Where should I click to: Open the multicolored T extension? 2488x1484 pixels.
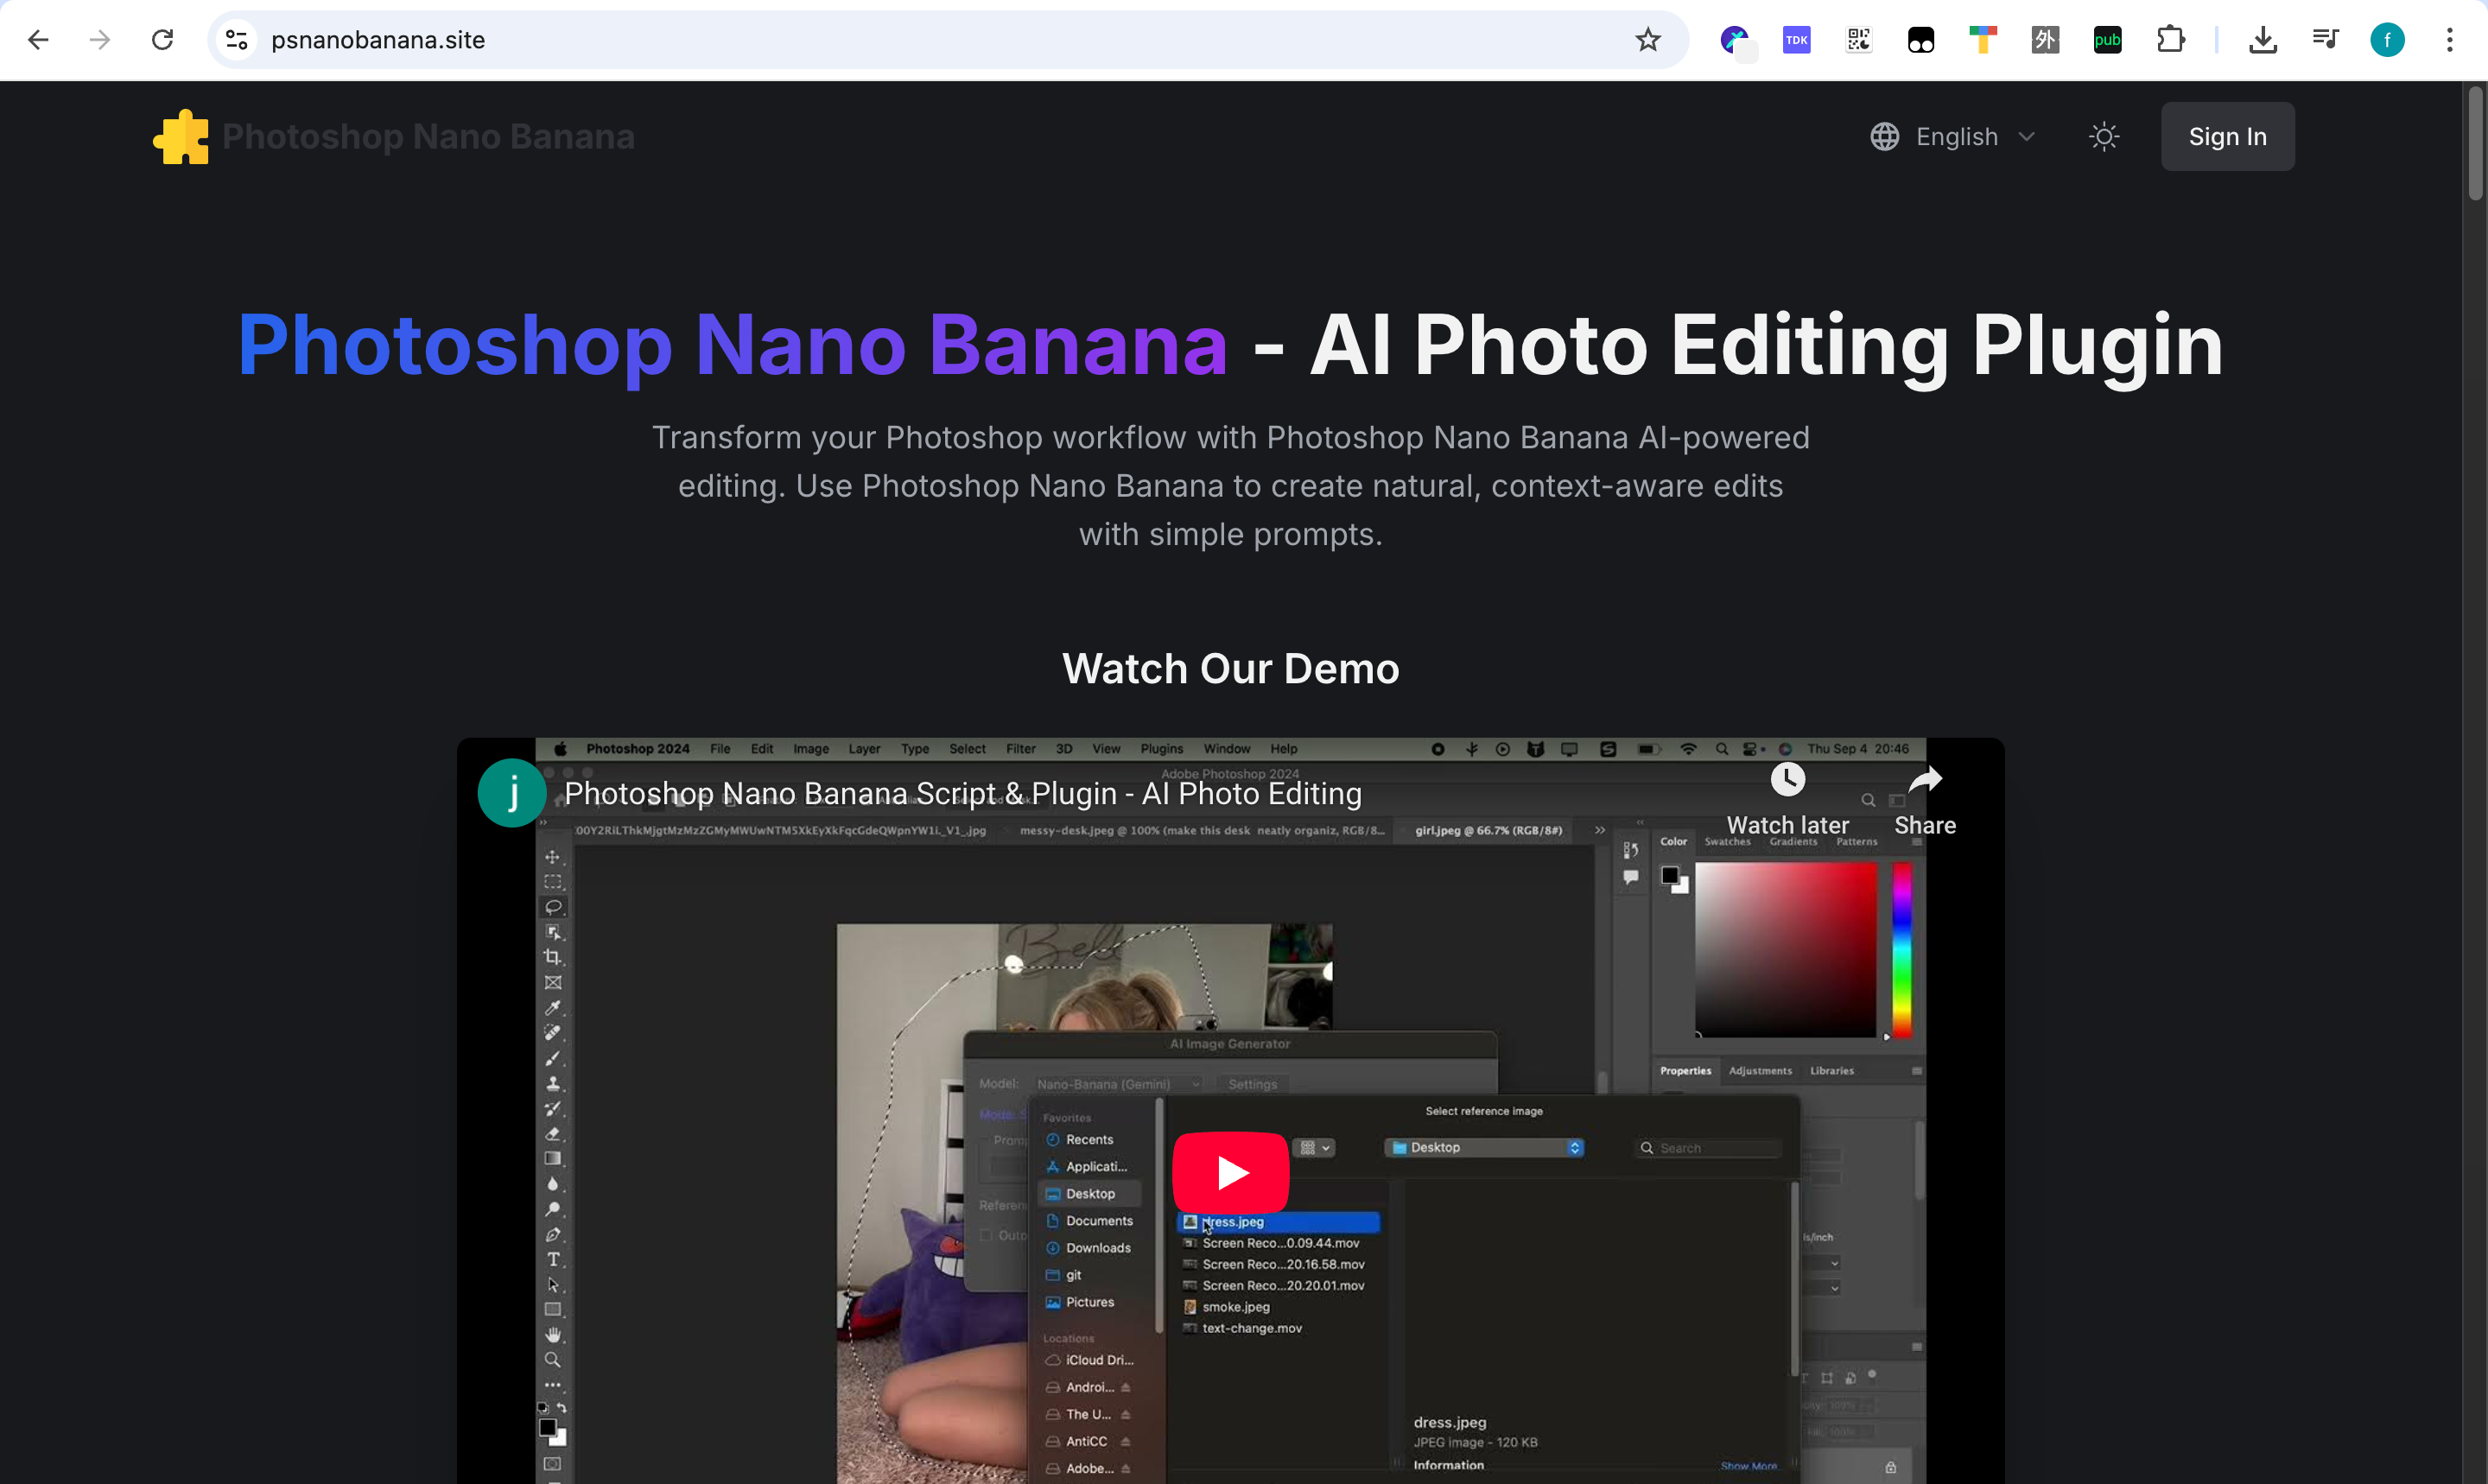pos(1983,40)
